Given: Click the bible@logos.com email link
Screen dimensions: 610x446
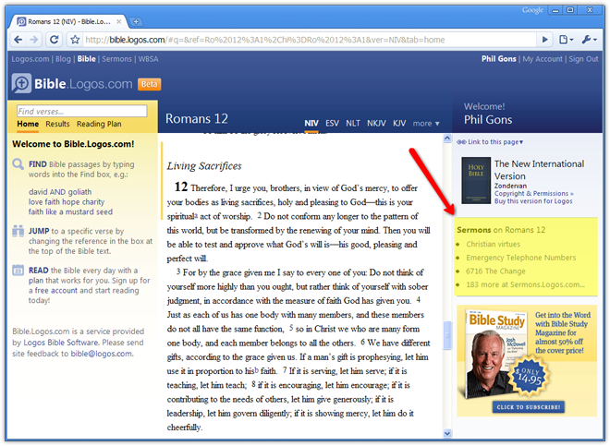Looking at the screenshot, I should point(101,354).
